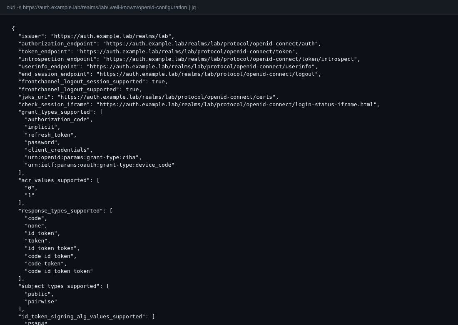Click the "token_endpoint" line
458x325 pixels.
[x=158, y=51]
